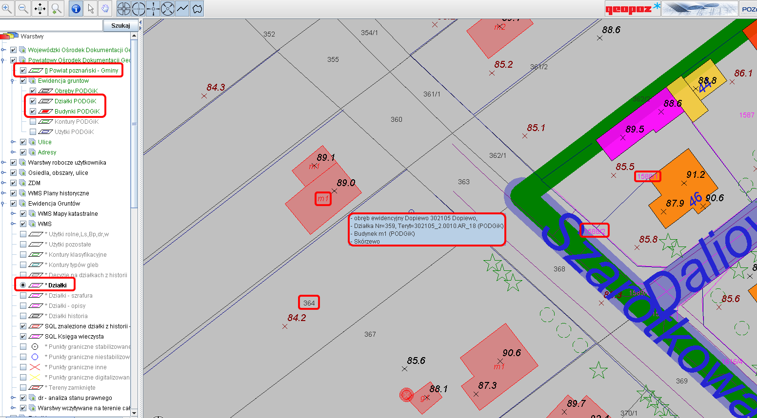Expand the Ulice layer group
Screen dimensions: 757x418
pos(13,142)
